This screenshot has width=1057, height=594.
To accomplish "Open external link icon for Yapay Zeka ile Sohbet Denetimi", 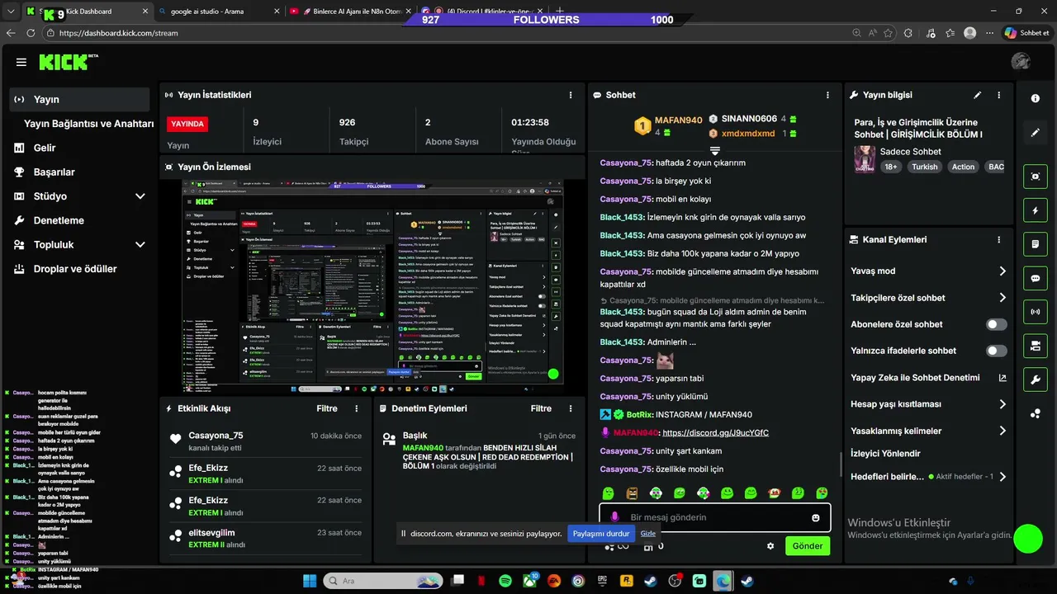I will pyautogui.click(x=1002, y=378).
